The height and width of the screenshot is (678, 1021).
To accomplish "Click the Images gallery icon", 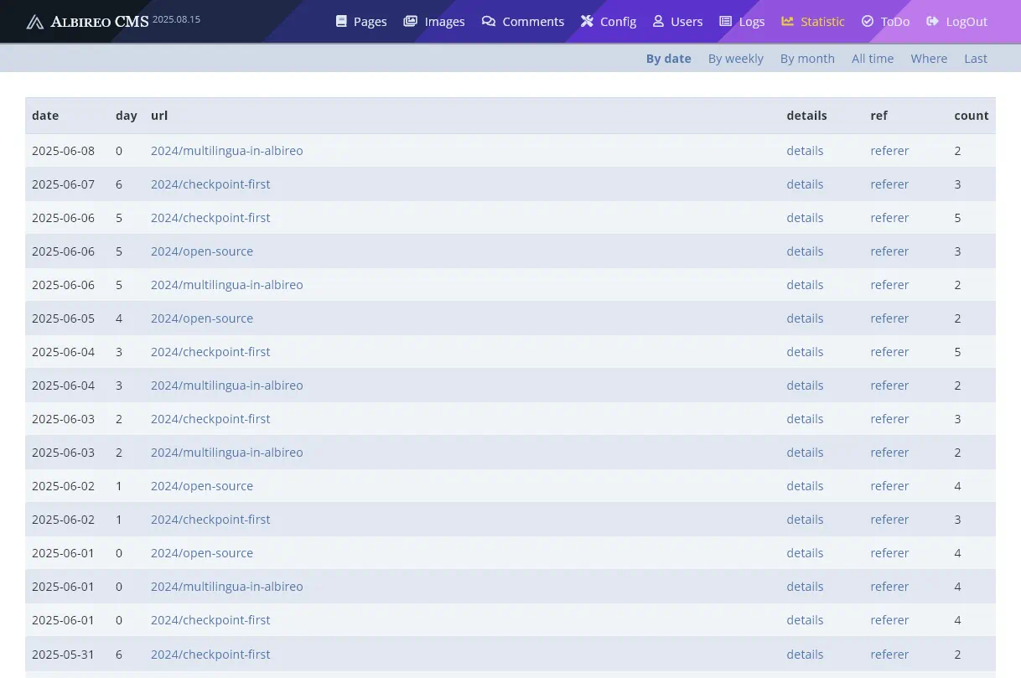I will coord(410,21).
